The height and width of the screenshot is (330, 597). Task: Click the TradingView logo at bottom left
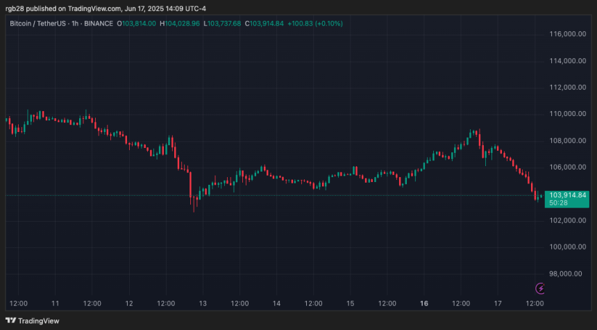pos(33,320)
